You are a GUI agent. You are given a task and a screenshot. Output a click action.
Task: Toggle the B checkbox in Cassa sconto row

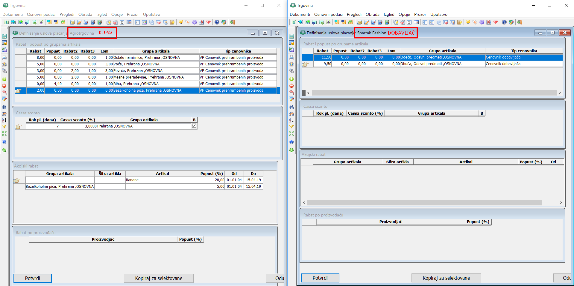tap(194, 126)
